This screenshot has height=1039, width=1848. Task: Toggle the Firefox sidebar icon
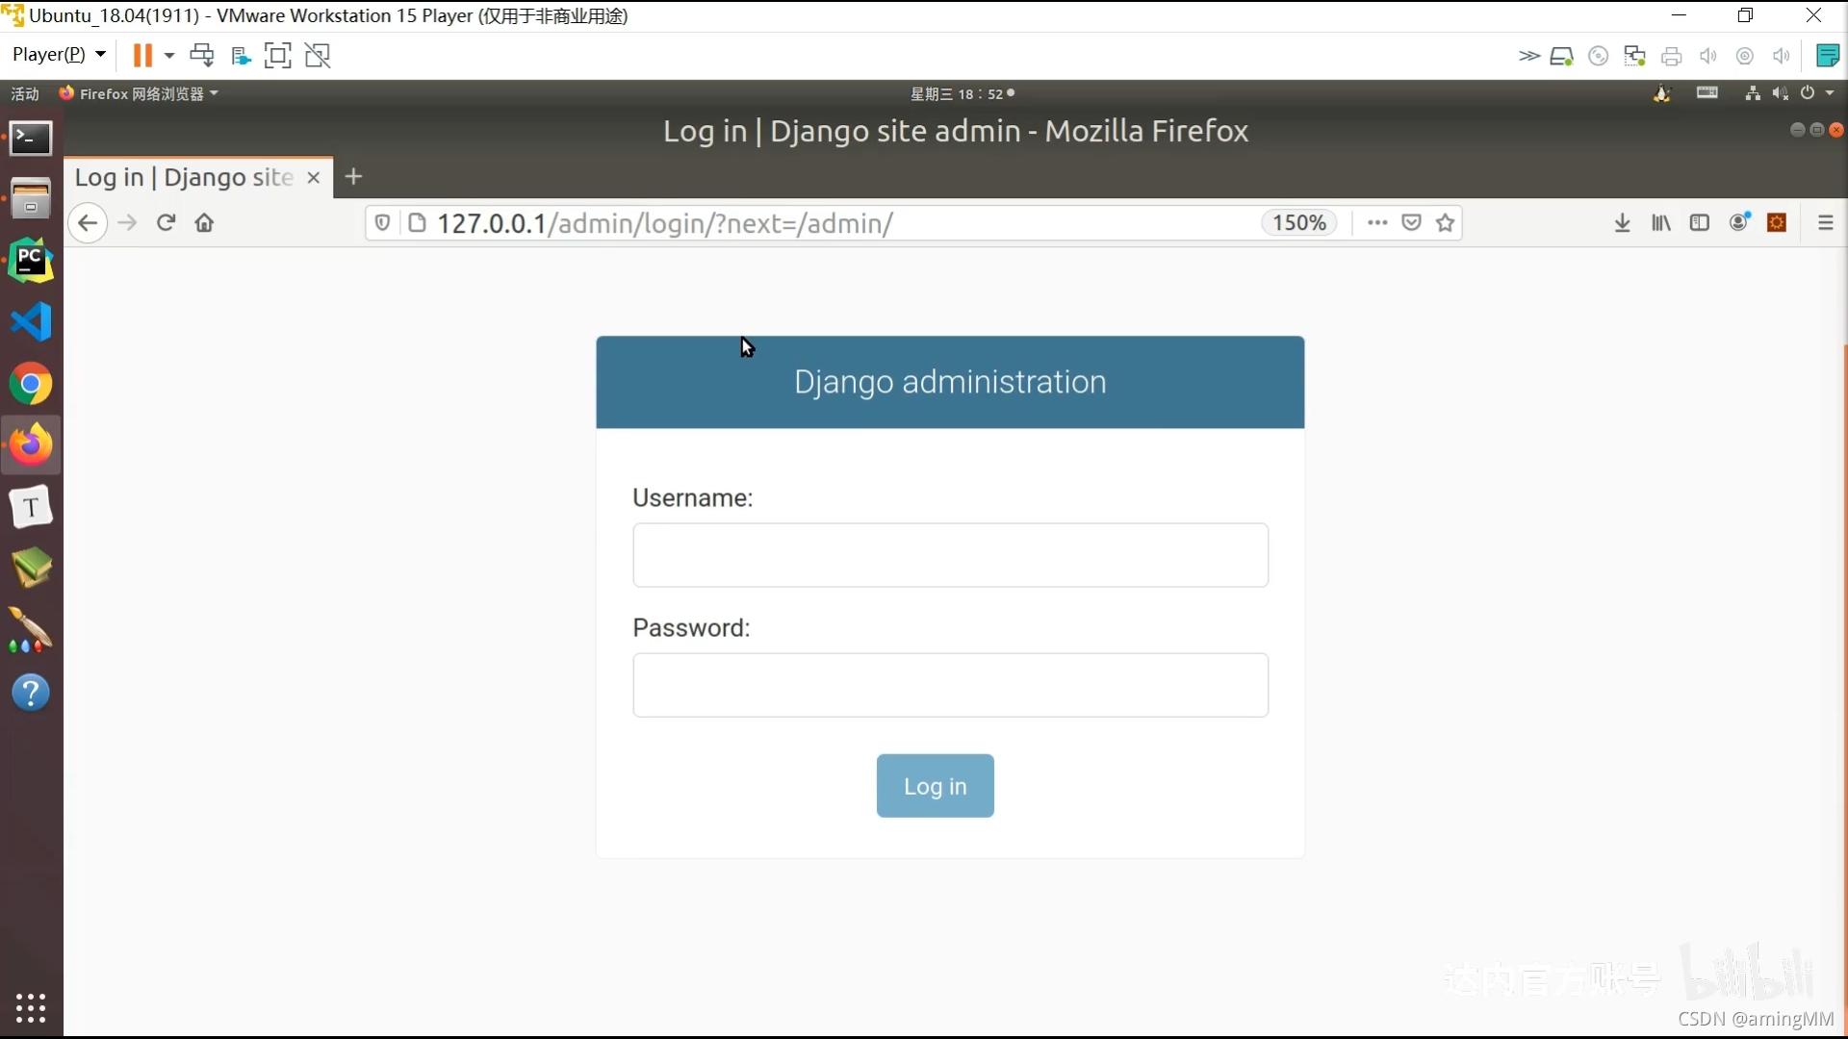(x=1700, y=223)
